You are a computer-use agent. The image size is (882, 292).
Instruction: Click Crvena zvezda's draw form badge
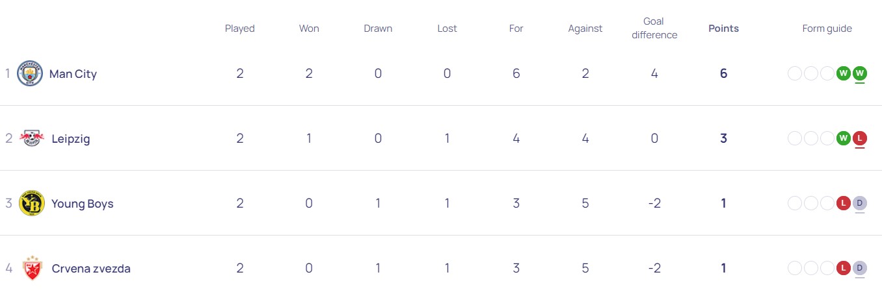click(x=860, y=268)
